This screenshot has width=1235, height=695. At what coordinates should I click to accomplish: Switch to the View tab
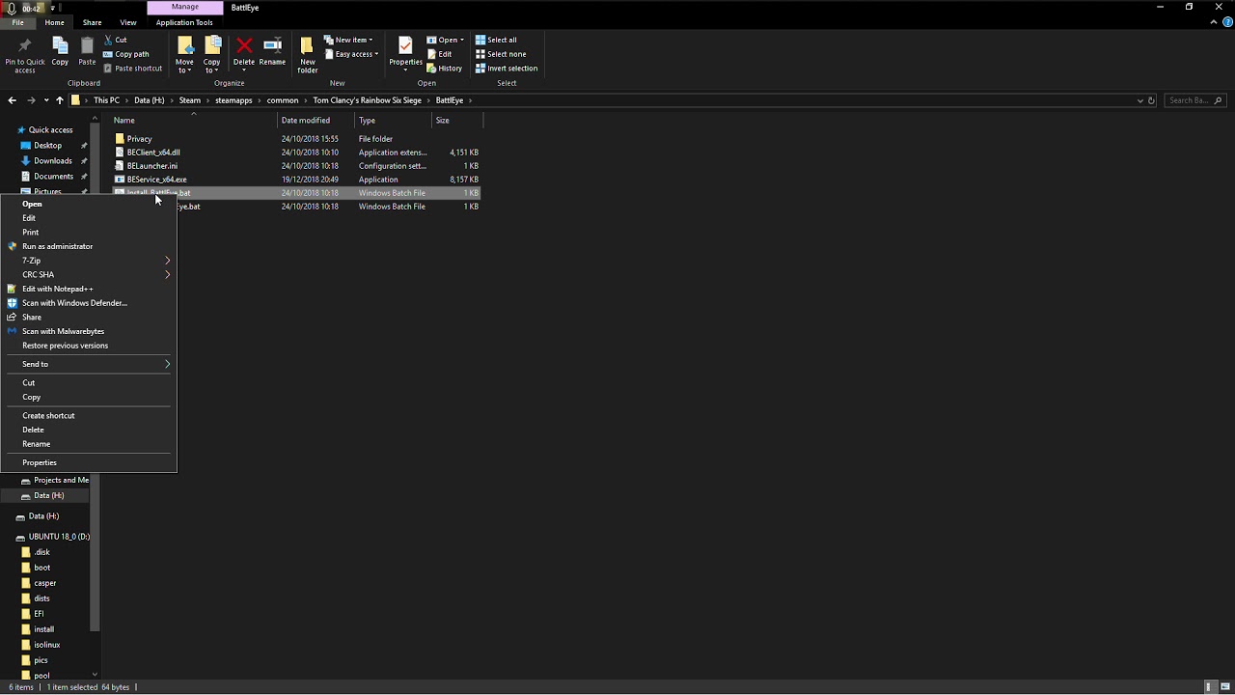coord(128,22)
